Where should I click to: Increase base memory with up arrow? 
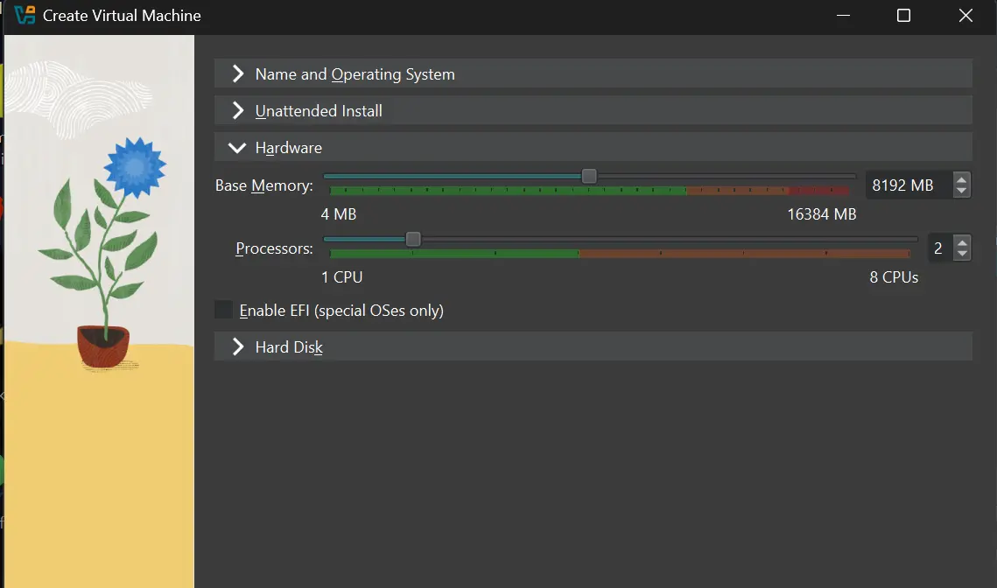pyautogui.click(x=962, y=180)
